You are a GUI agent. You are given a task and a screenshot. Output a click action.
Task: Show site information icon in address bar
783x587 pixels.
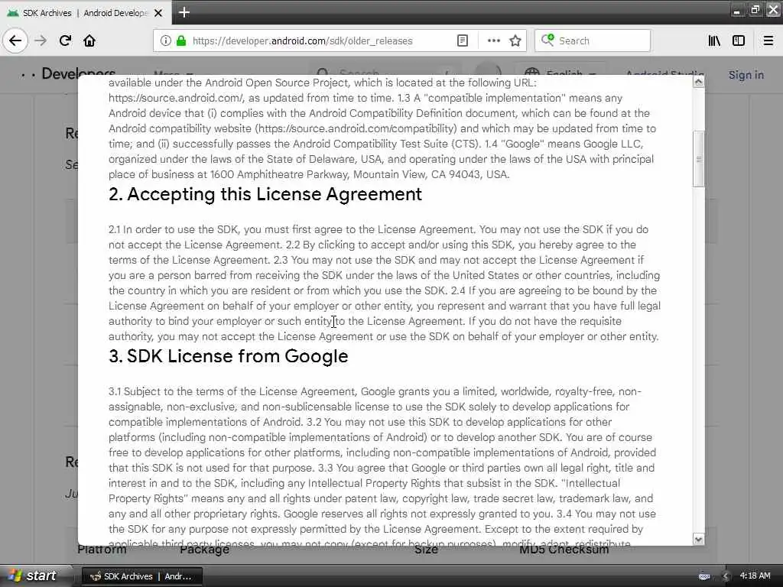point(165,41)
